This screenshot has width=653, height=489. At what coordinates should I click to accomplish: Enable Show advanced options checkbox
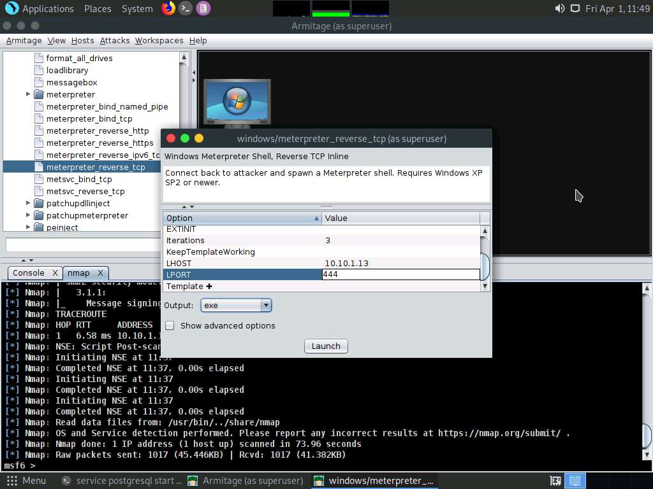(170, 325)
